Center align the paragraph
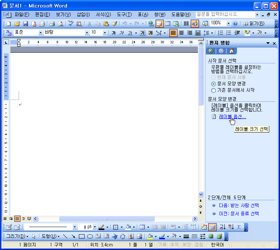Screen dimensions: 280x250 tap(181, 33)
